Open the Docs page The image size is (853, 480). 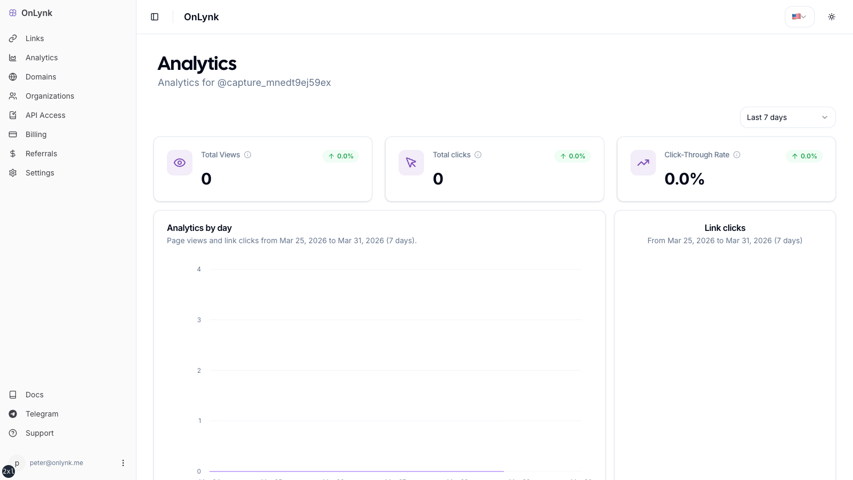coord(34,394)
